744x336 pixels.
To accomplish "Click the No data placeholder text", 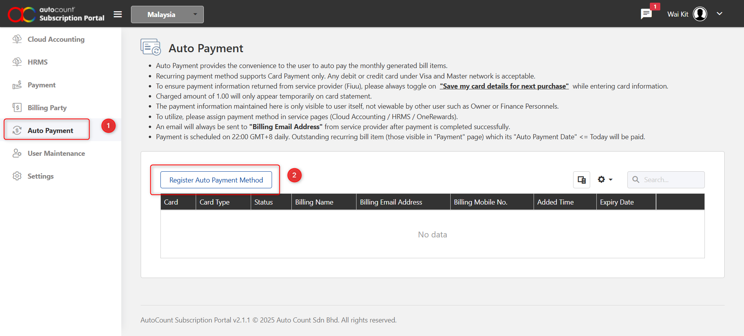I will 432,235.
